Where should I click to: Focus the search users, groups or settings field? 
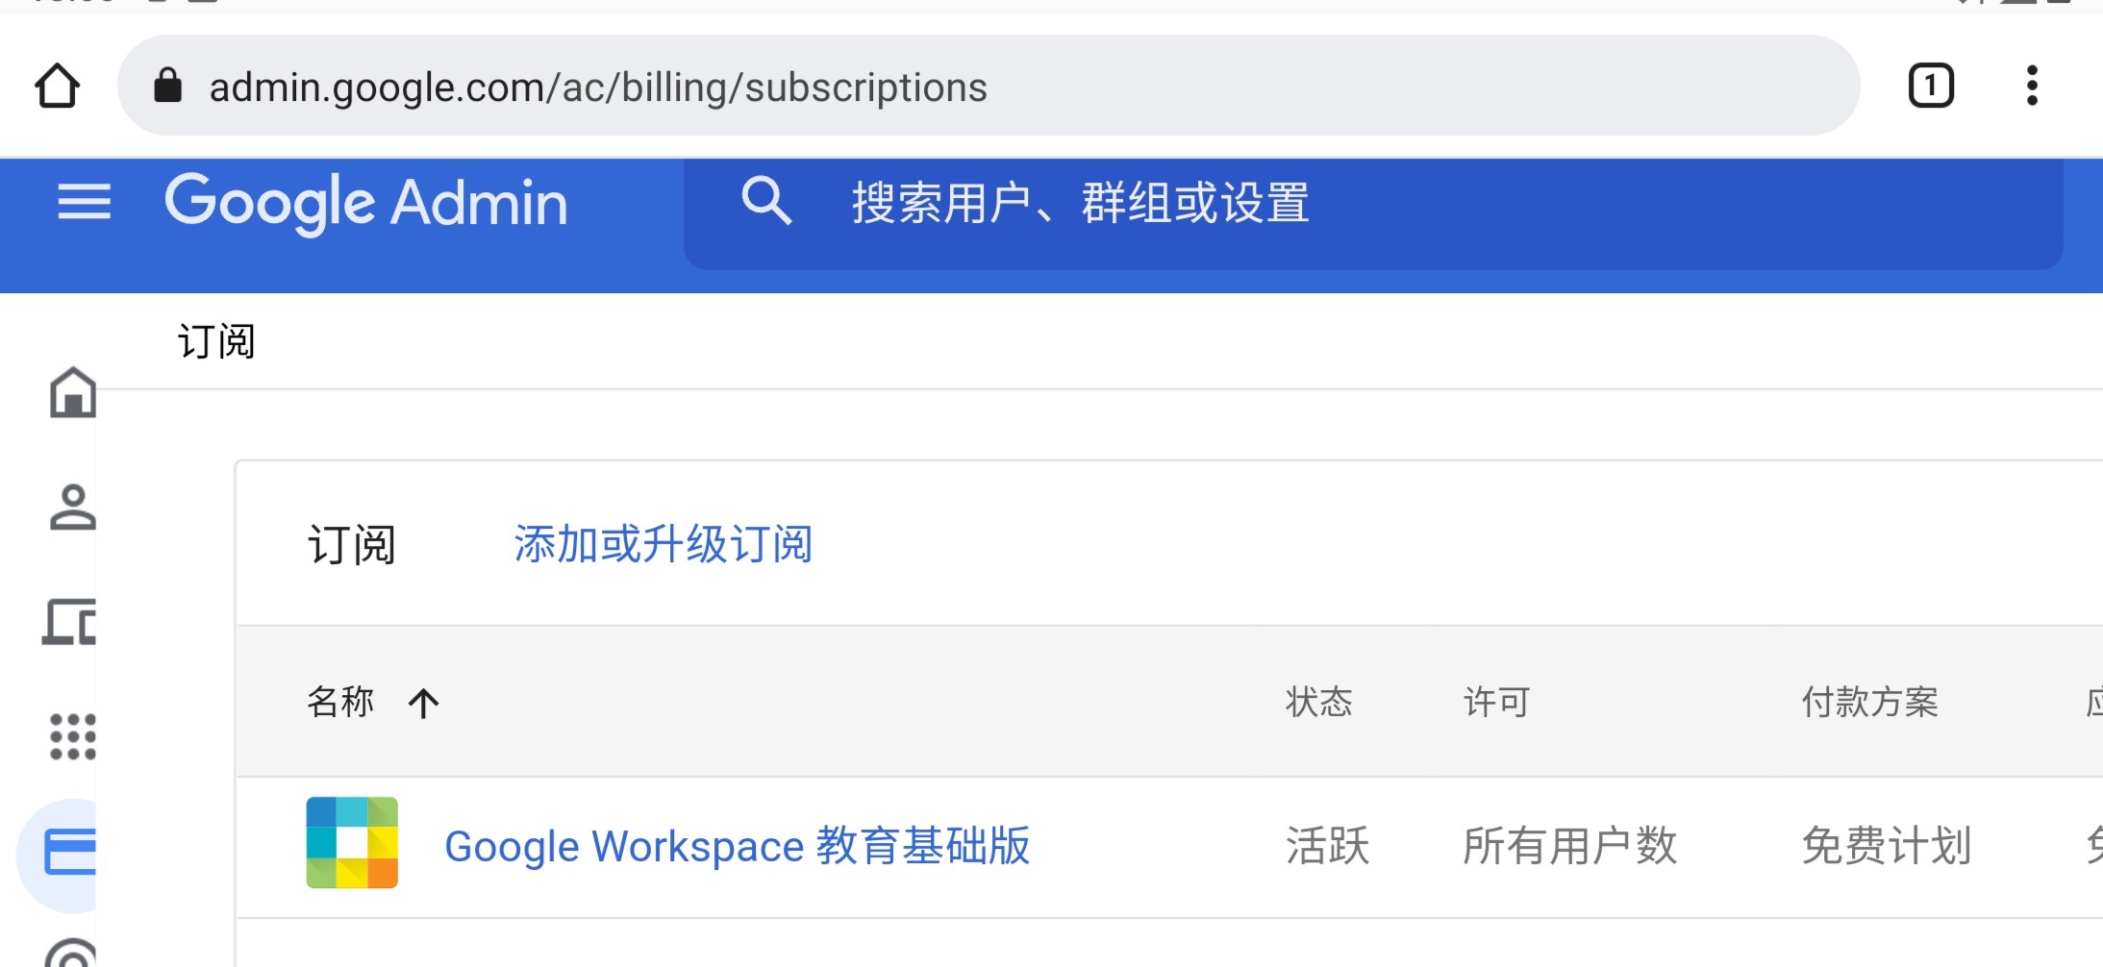click(1373, 213)
